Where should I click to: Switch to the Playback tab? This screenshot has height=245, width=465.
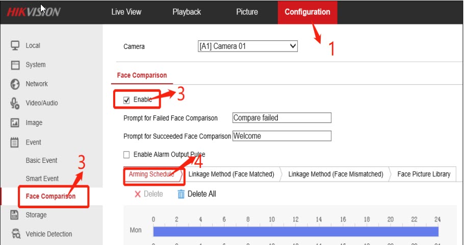(x=187, y=12)
